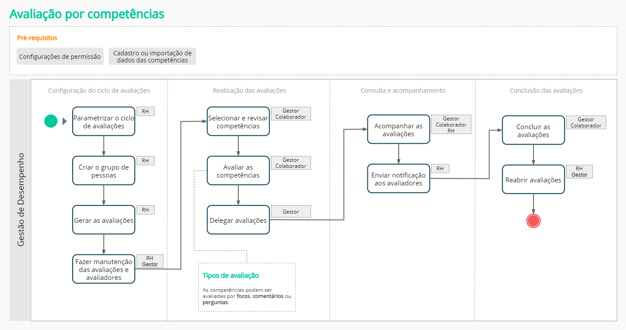
Task: Click the red end circle of the flow
Action: point(533,221)
